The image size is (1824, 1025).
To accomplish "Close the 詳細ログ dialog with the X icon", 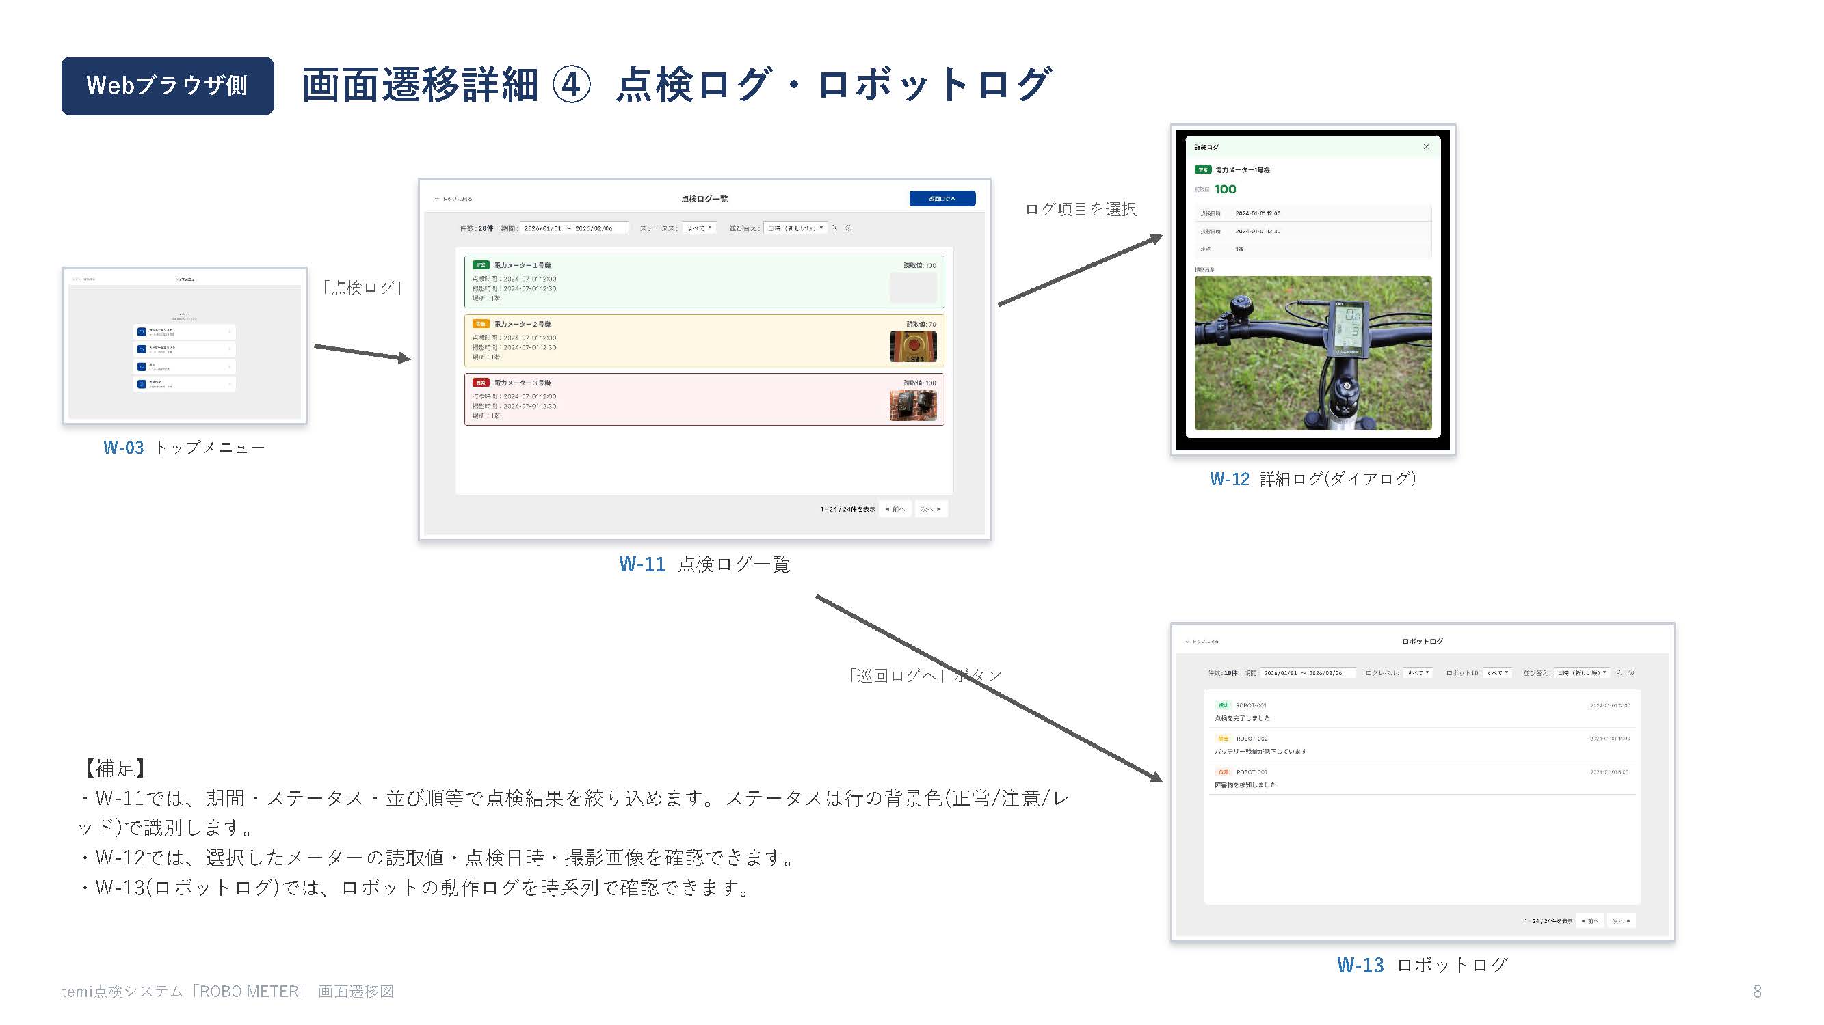I will tap(1426, 146).
